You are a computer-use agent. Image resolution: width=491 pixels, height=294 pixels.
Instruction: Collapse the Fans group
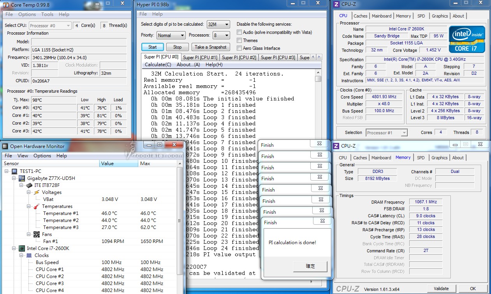coord(28,234)
